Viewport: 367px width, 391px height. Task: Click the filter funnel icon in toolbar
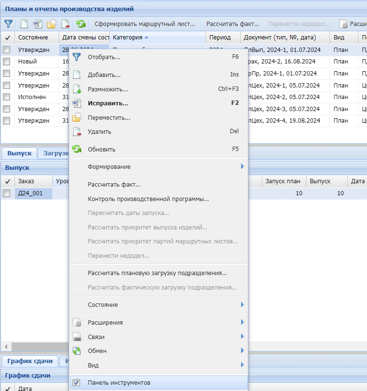[x=8, y=24]
